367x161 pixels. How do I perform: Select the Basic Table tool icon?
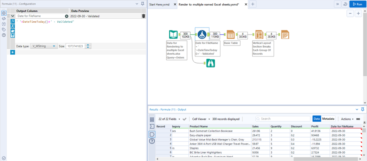(230, 35)
